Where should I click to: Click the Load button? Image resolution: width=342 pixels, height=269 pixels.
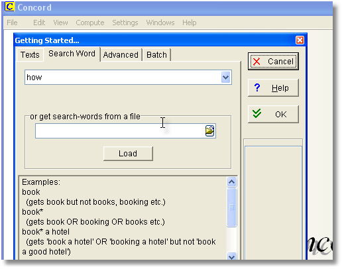pos(128,154)
